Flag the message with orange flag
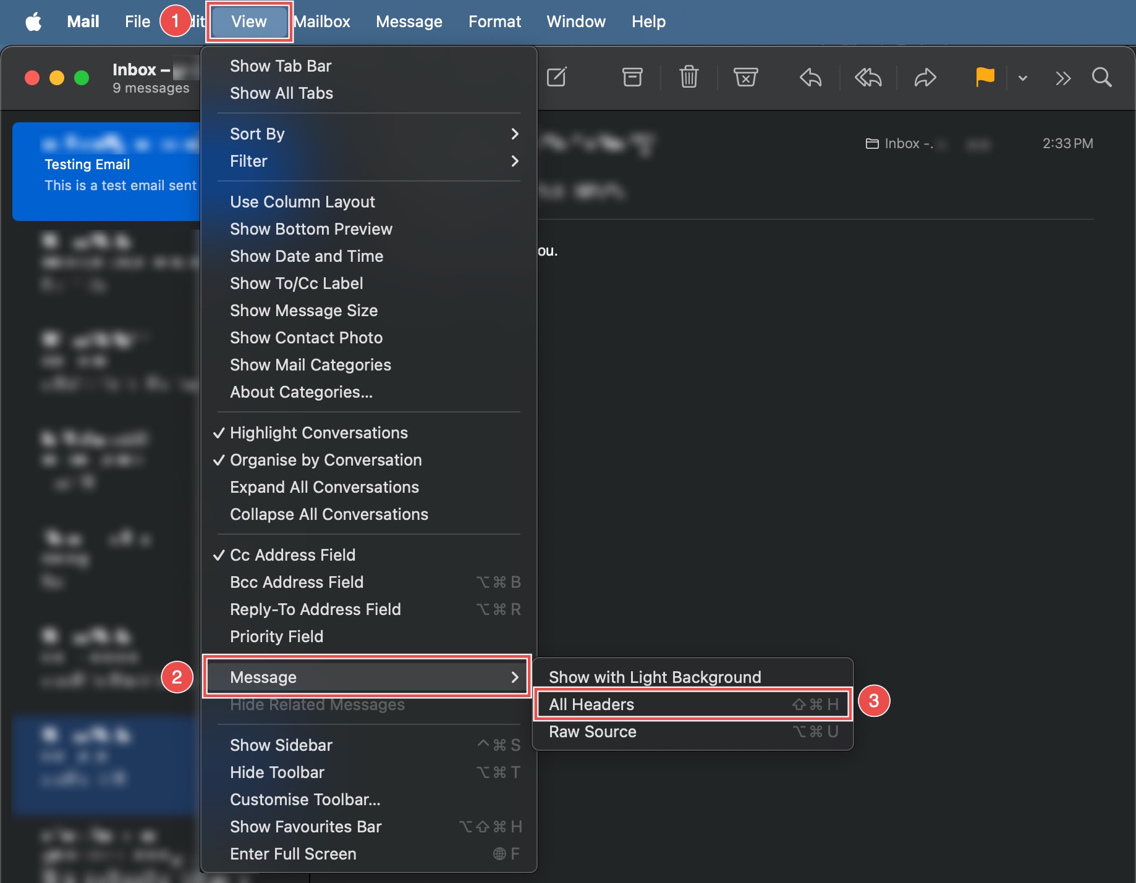This screenshot has height=883, width=1136. (x=985, y=78)
